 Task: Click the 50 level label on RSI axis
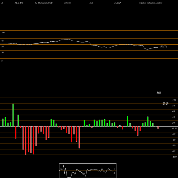2,47
